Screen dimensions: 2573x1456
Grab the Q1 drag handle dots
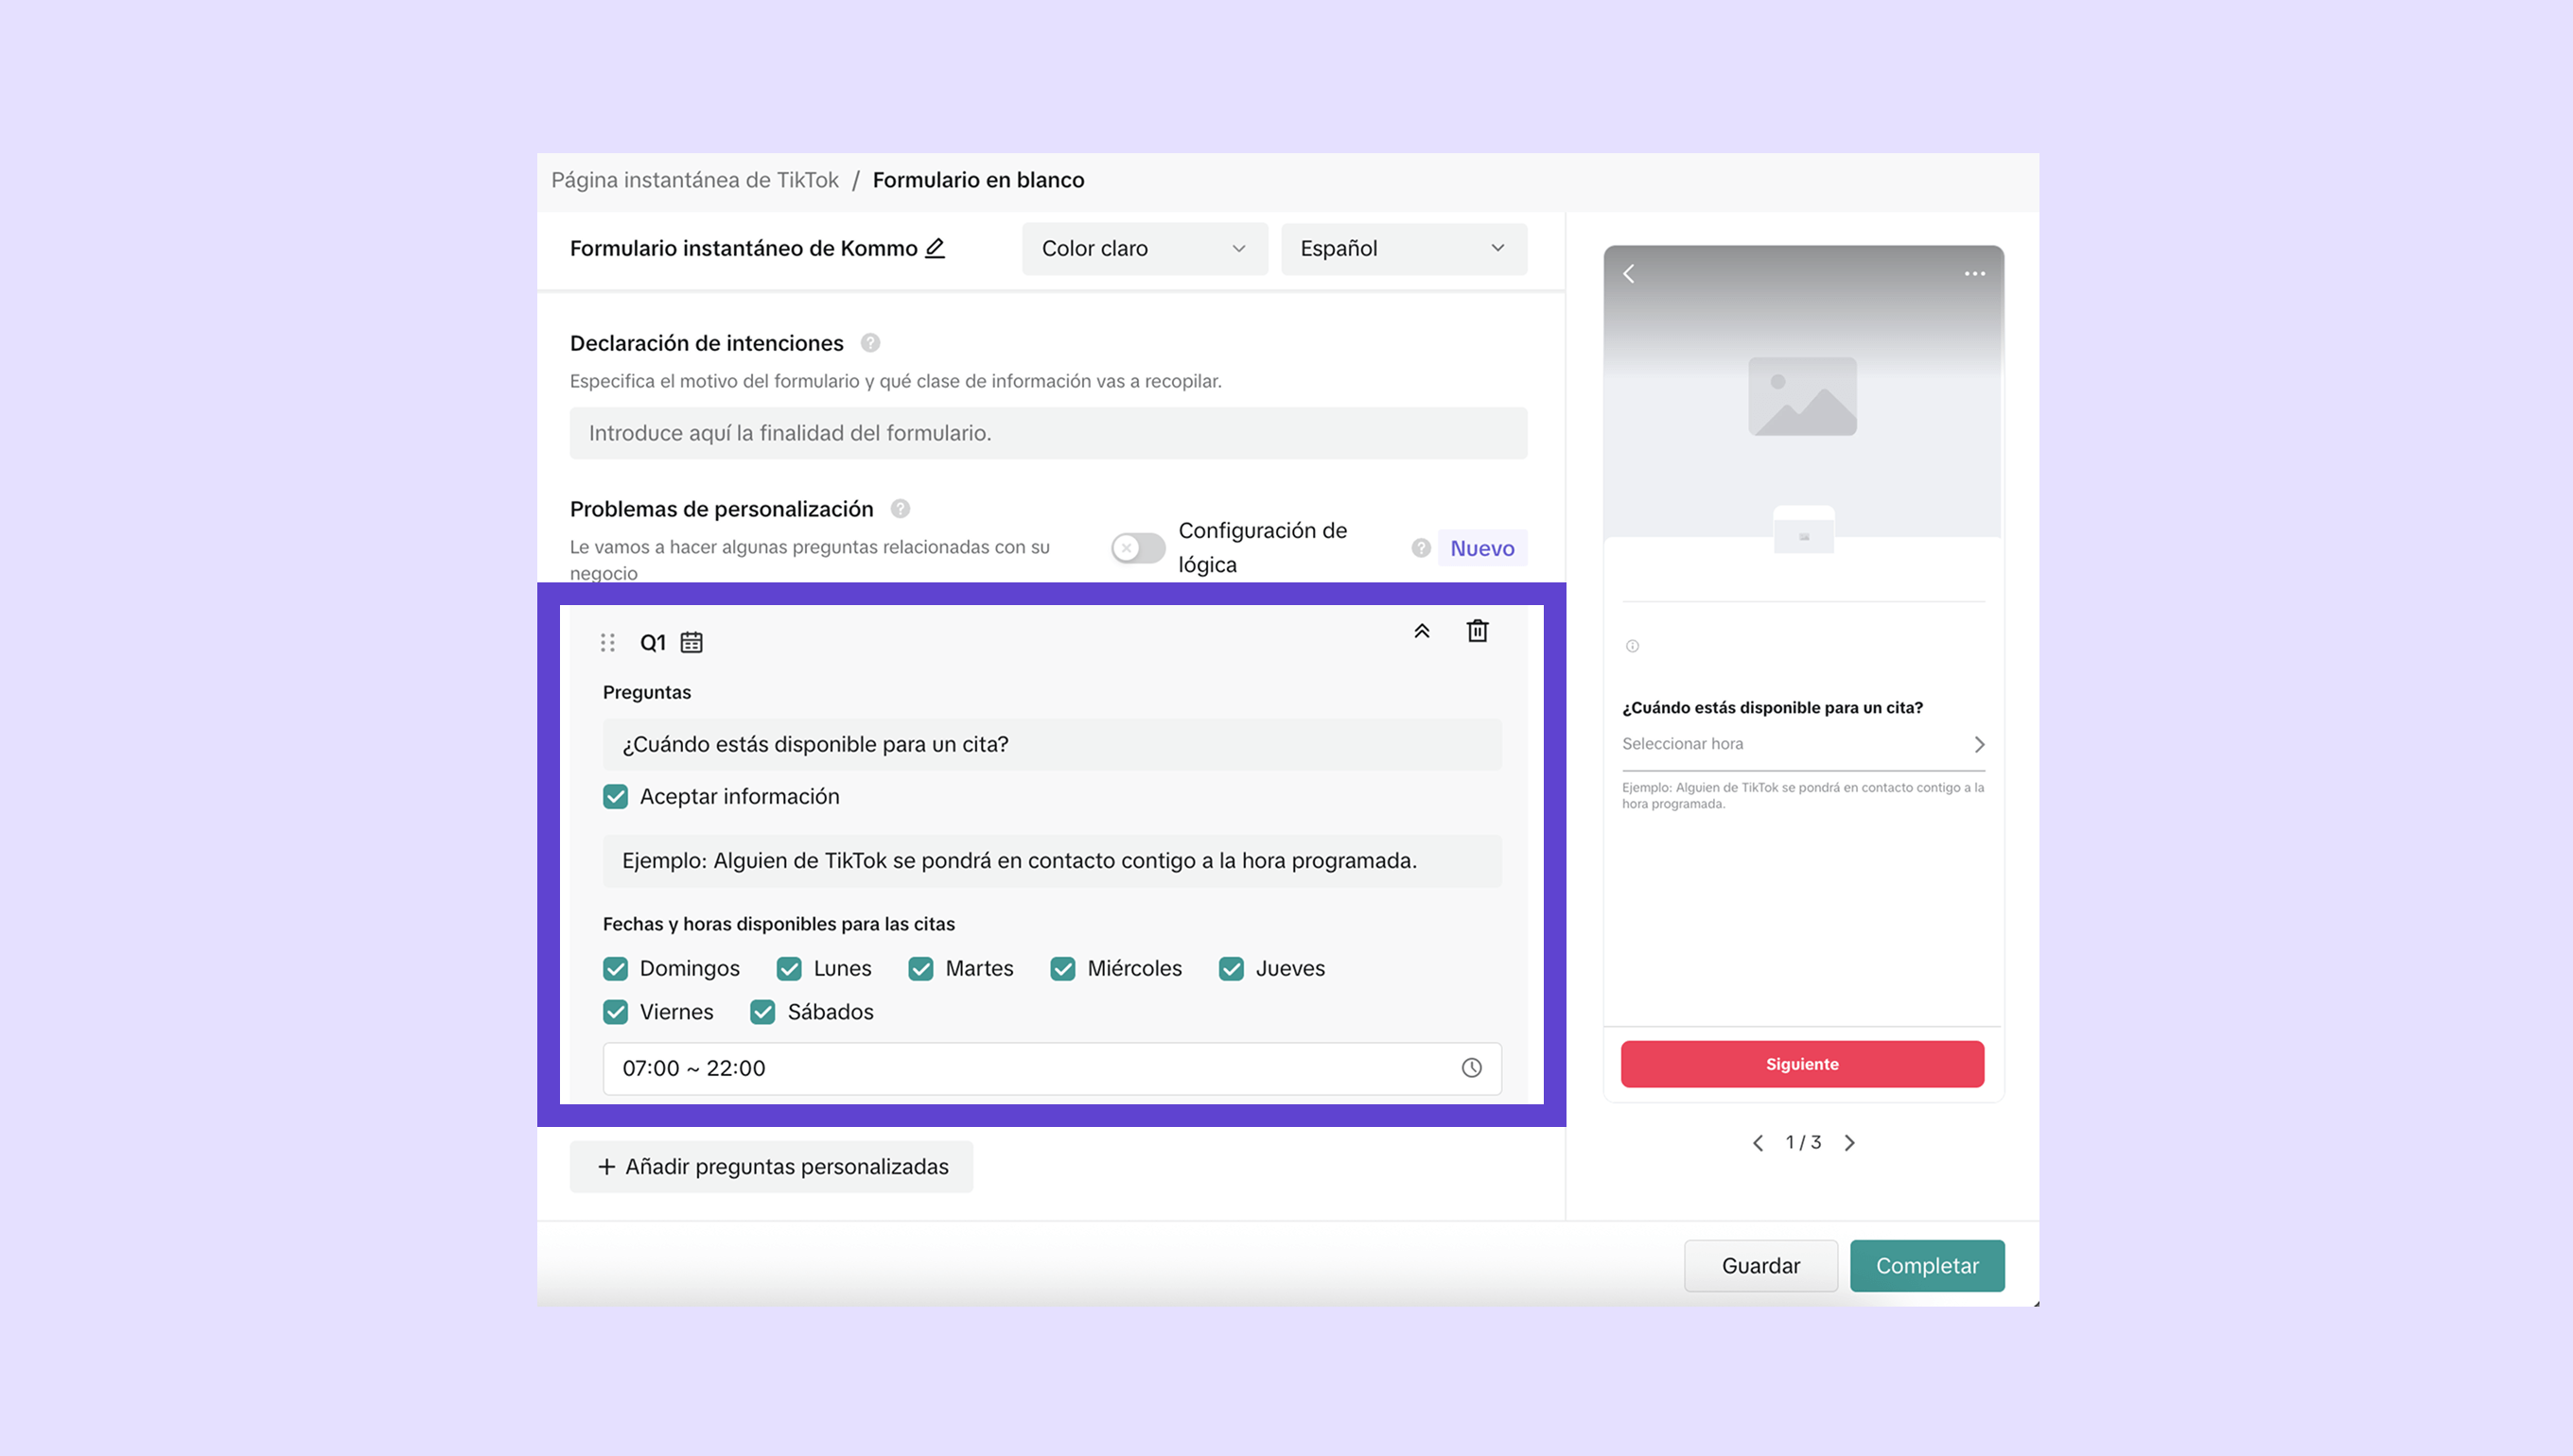tap(607, 642)
